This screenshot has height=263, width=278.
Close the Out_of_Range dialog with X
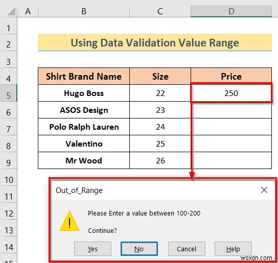click(264, 190)
